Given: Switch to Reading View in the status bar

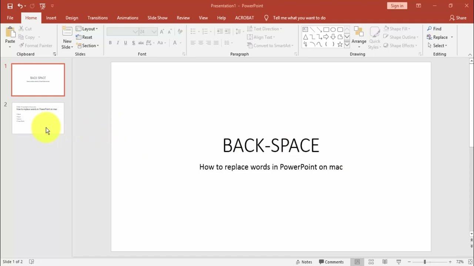Looking at the screenshot, I should (385, 262).
